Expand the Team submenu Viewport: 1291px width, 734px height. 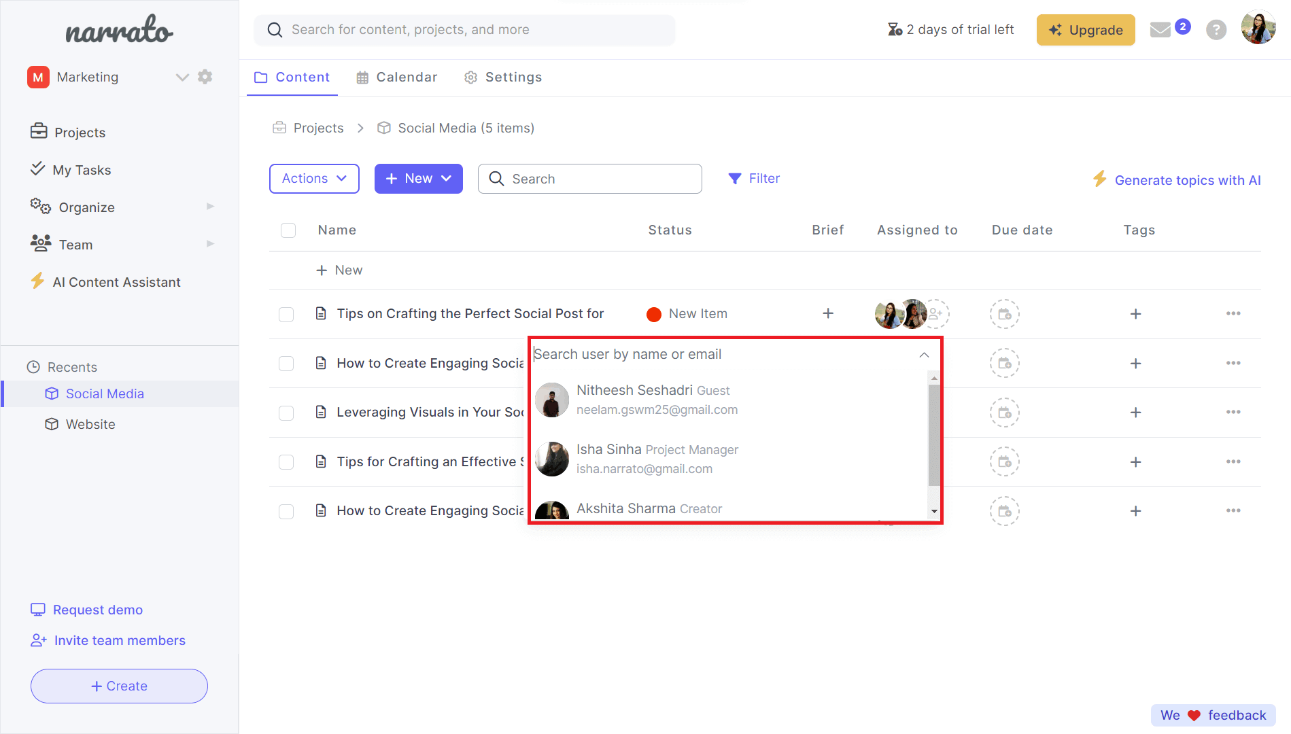click(x=210, y=244)
